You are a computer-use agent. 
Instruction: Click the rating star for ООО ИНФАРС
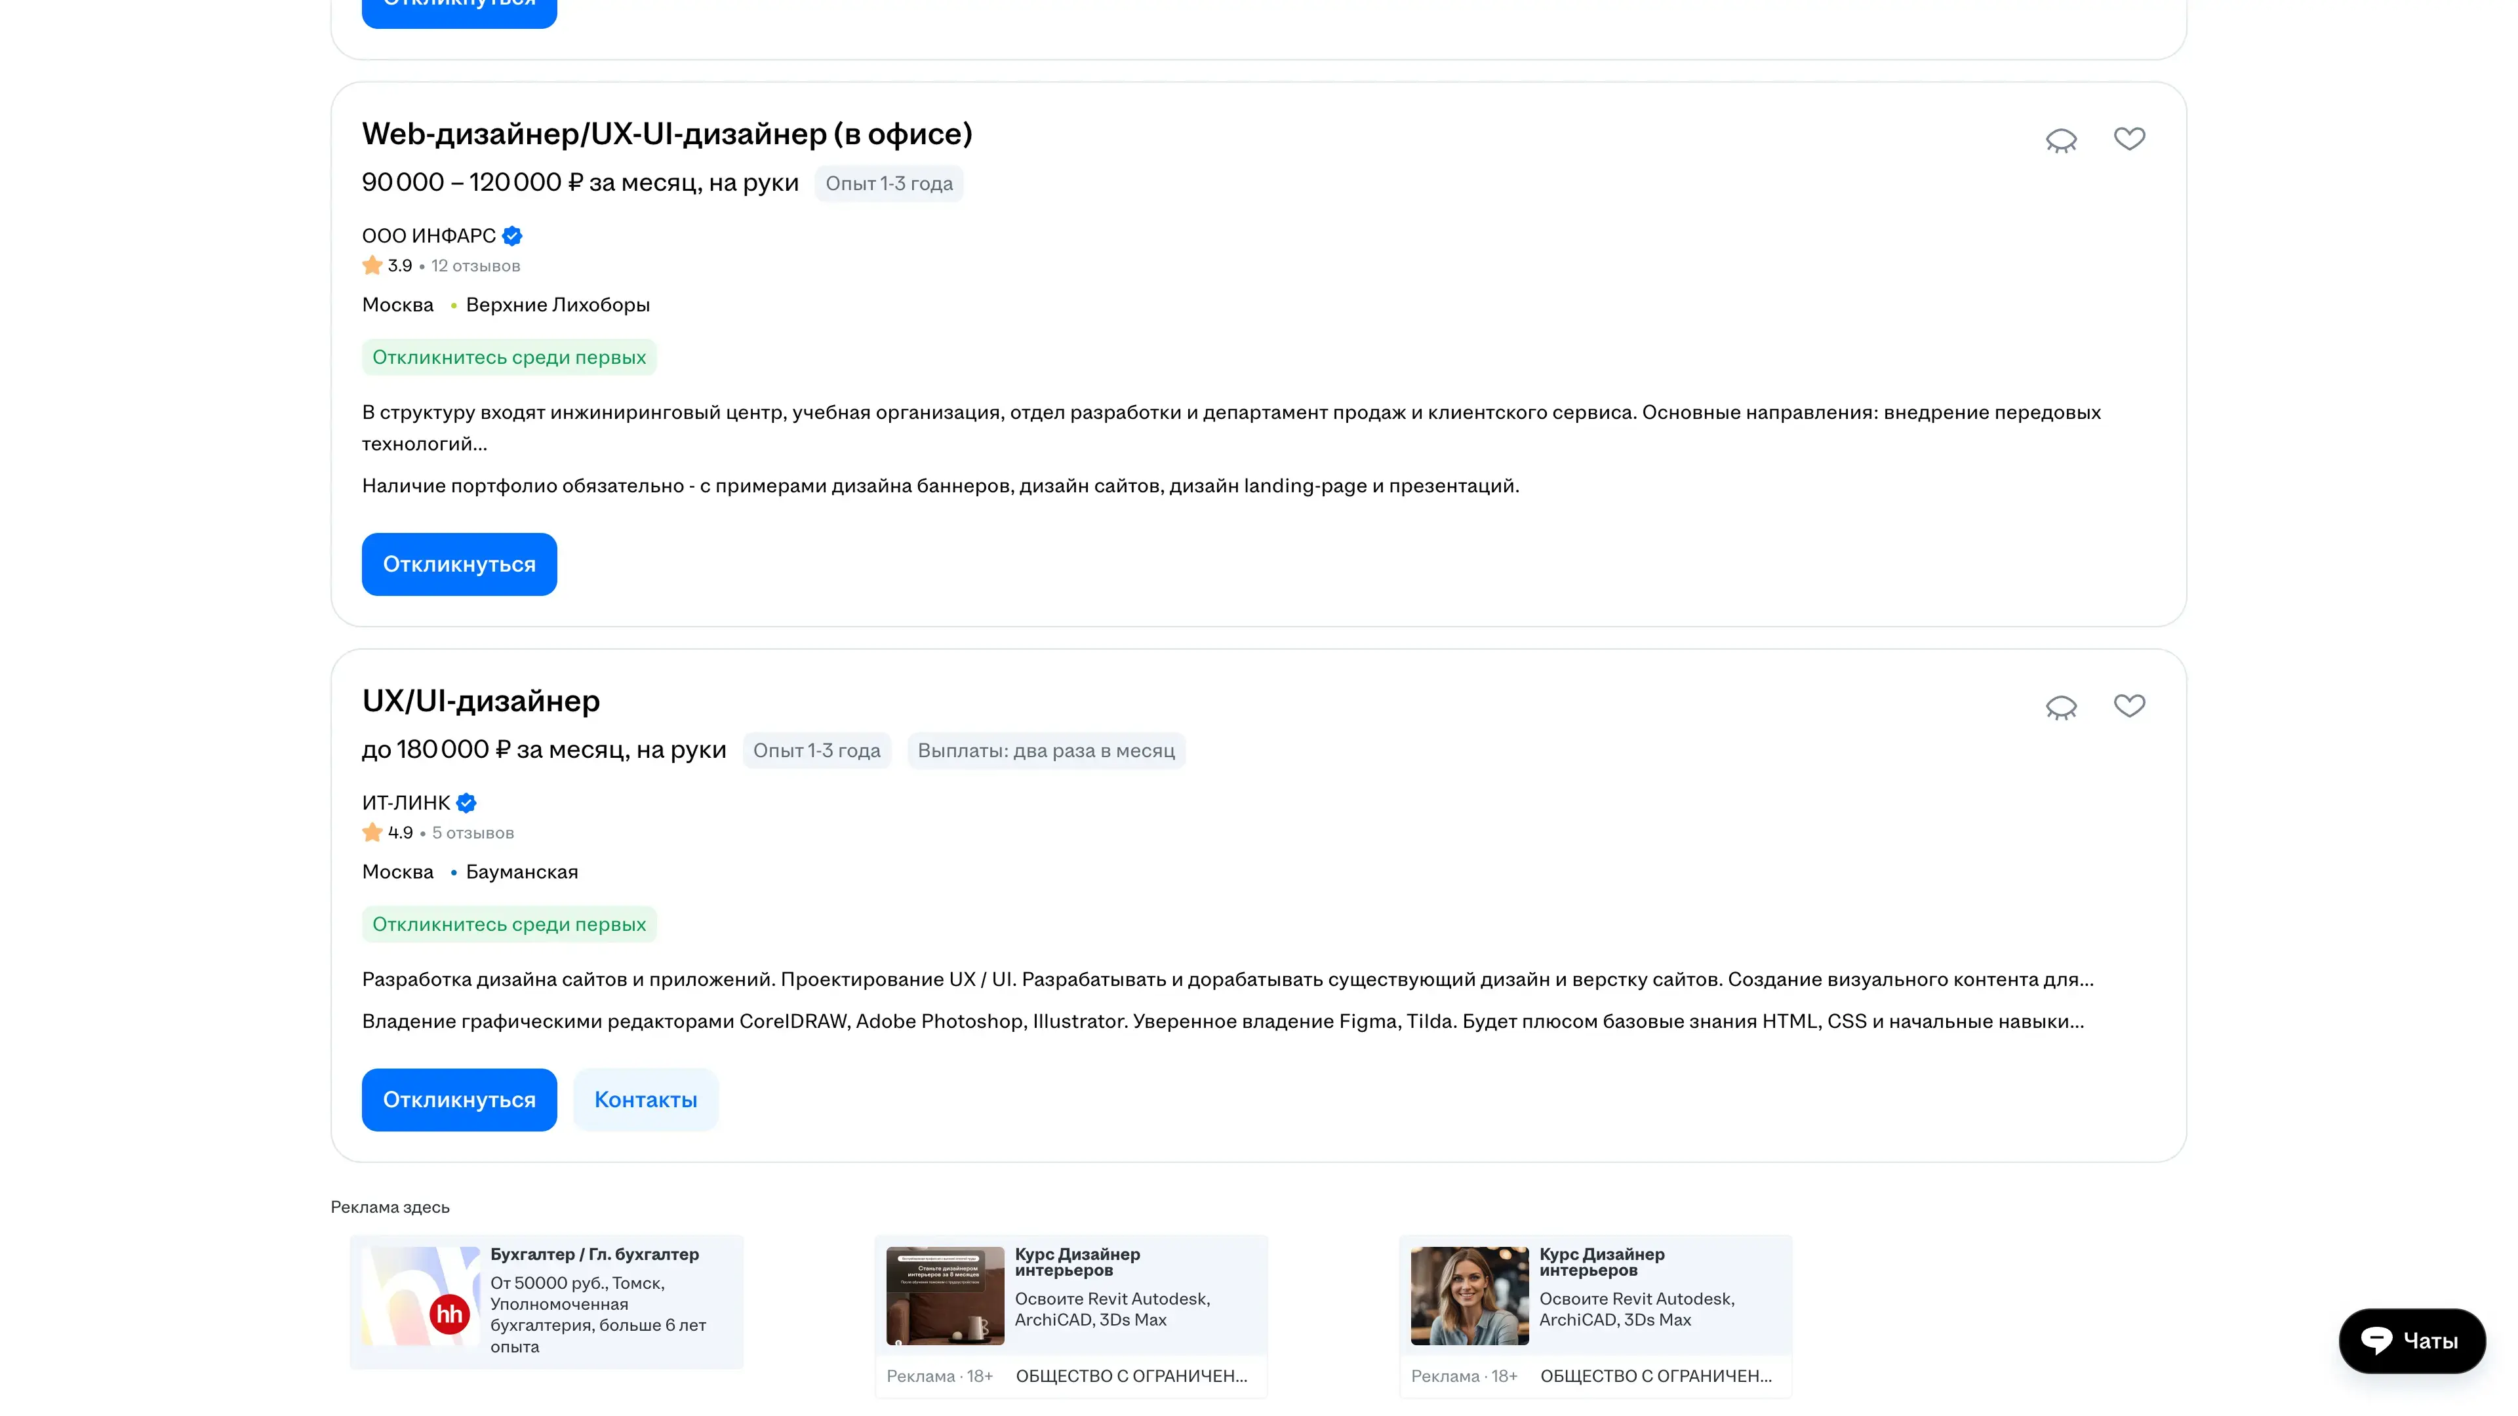(372, 265)
